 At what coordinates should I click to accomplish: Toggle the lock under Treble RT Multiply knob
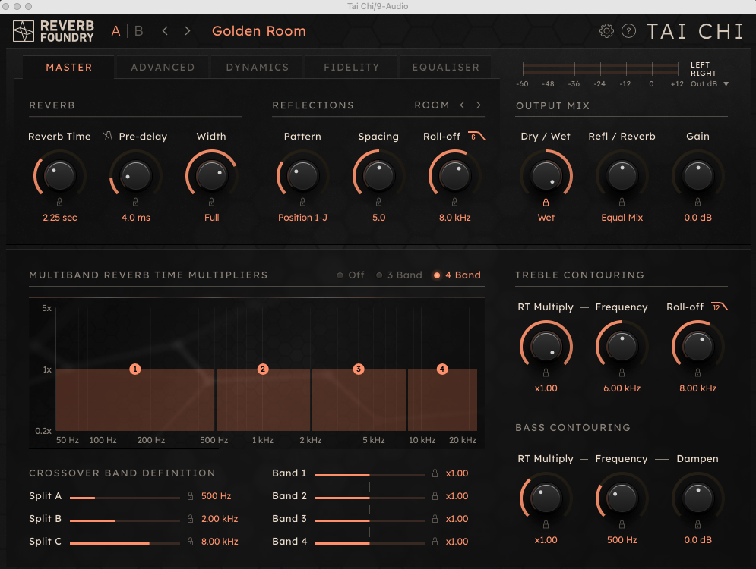[x=546, y=373]
